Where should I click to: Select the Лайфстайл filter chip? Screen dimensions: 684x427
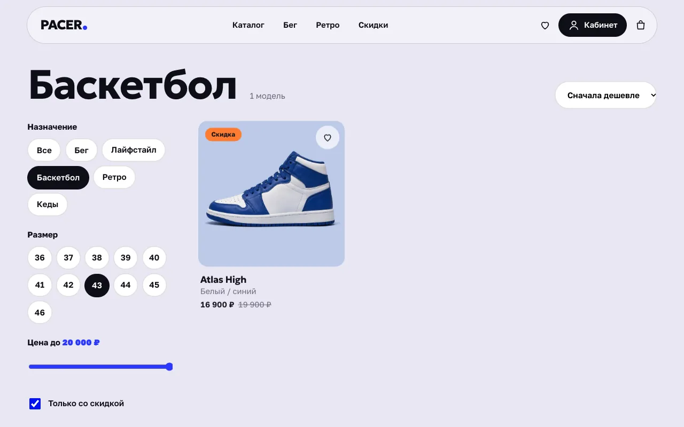(134, 150)
